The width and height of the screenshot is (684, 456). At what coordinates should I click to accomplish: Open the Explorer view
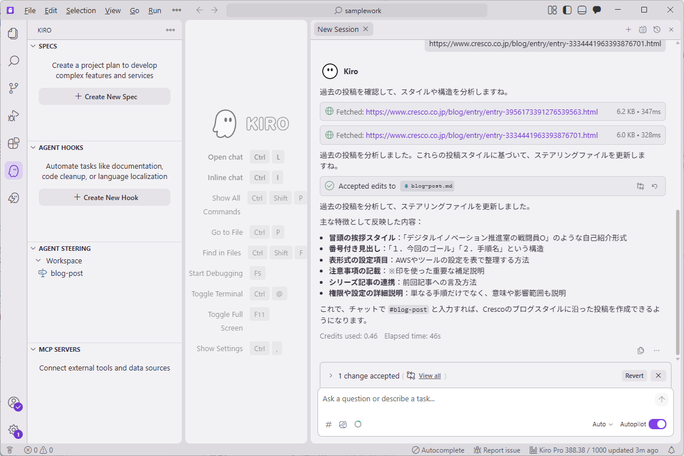coord(13,33)
